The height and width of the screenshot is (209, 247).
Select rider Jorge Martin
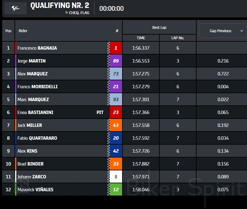pyautogui.click(x=31, y=61)
